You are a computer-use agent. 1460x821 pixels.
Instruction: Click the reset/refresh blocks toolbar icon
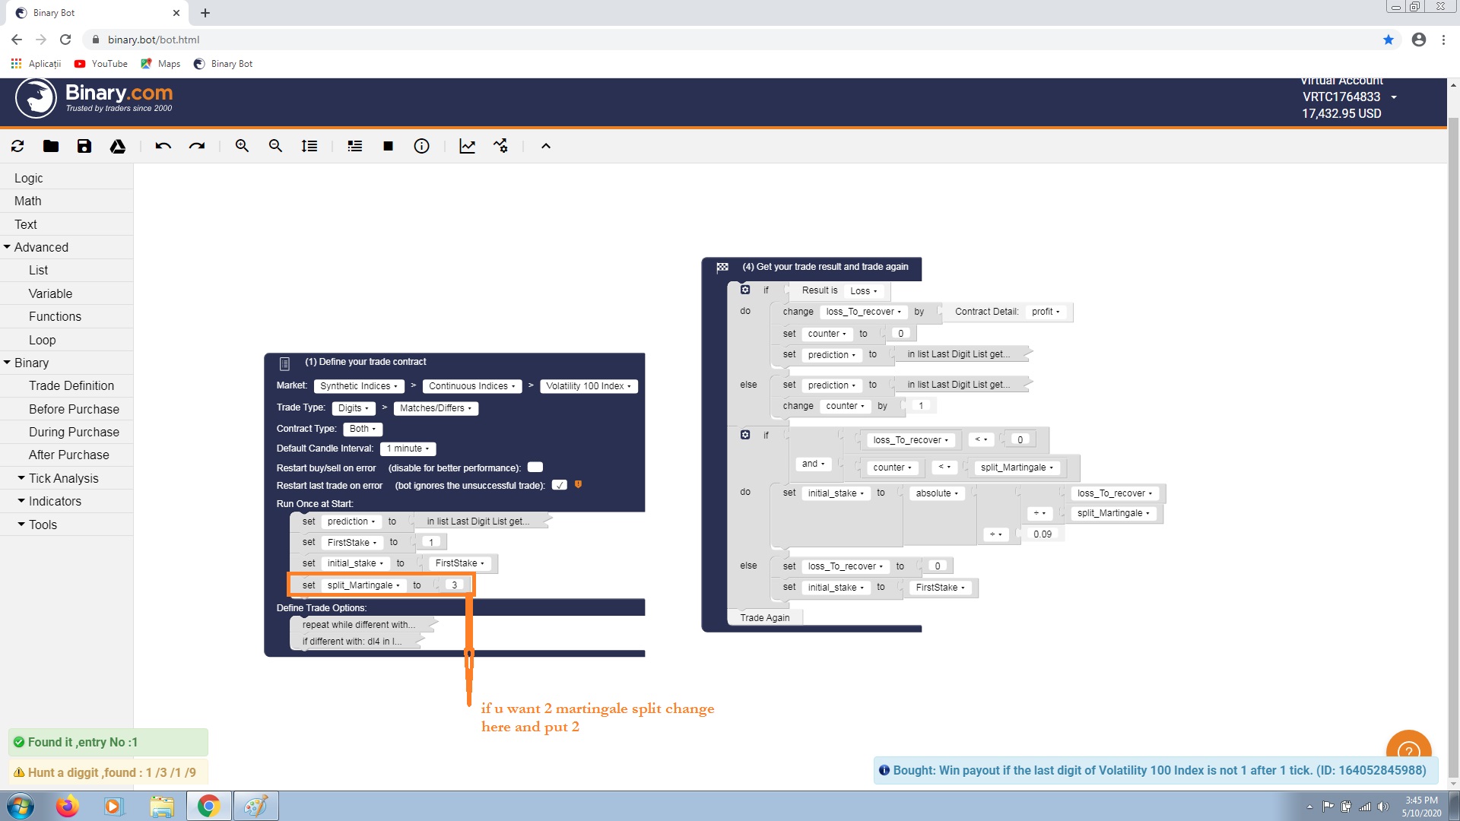pyautogui.click(x=17, y=146)
